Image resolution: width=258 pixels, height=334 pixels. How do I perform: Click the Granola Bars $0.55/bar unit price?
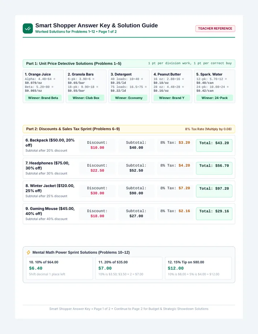click(x=76, y=91)
